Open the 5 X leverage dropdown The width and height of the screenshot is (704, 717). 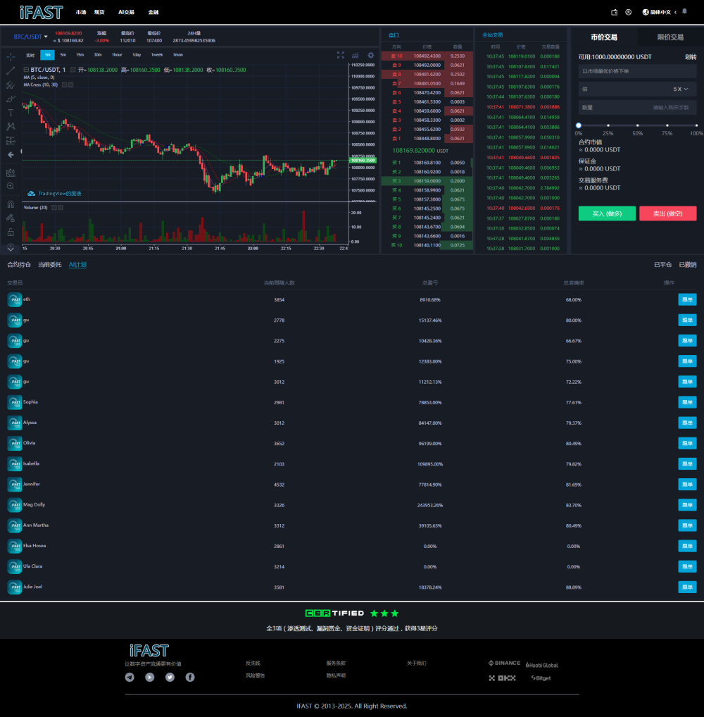[x=680, y=89]
